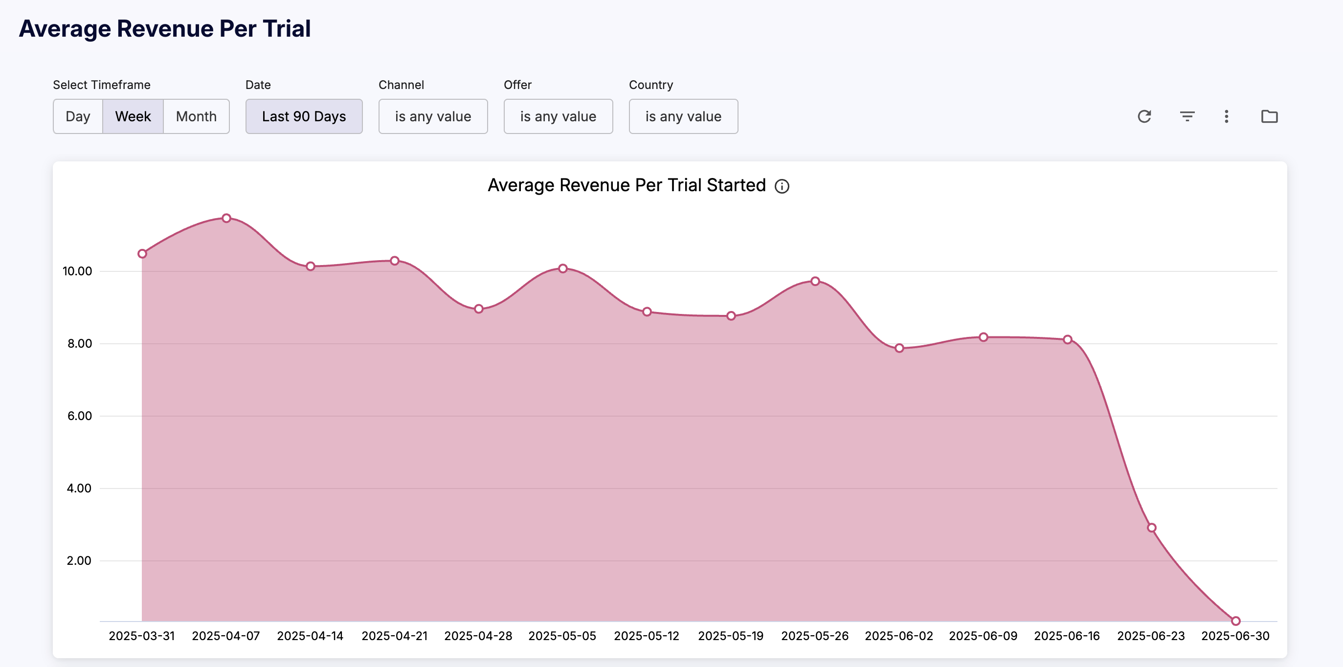Click the page heading Average Revenue Per Trial
Viewport: 1343px width, 667px height.
pyautogui.click(x=165, y=28)
